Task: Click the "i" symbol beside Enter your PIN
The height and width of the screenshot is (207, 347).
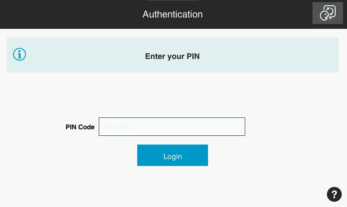Action: click(x=20, y=55)
